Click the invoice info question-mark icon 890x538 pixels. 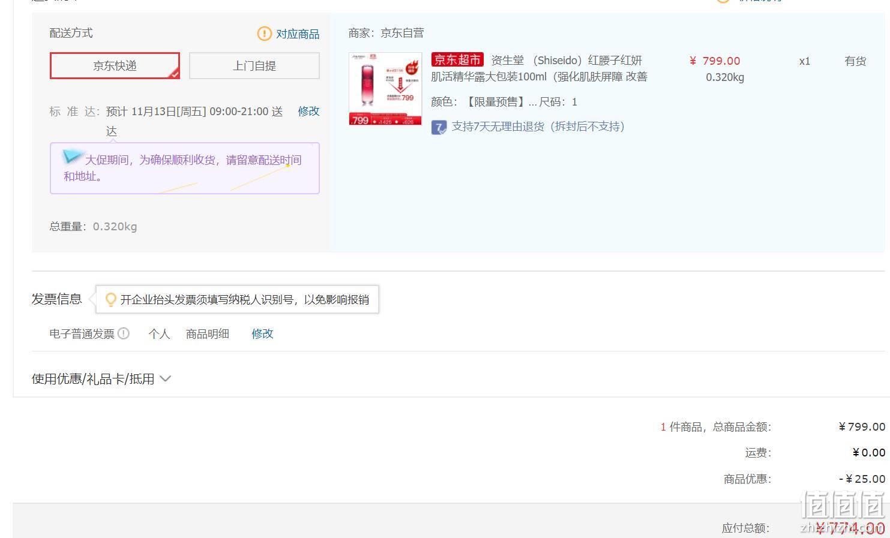click(124, 333)
